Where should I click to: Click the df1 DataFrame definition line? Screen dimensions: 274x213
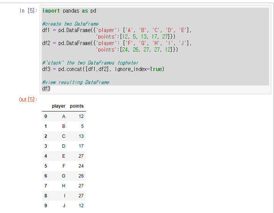click(x=117, y=30)
